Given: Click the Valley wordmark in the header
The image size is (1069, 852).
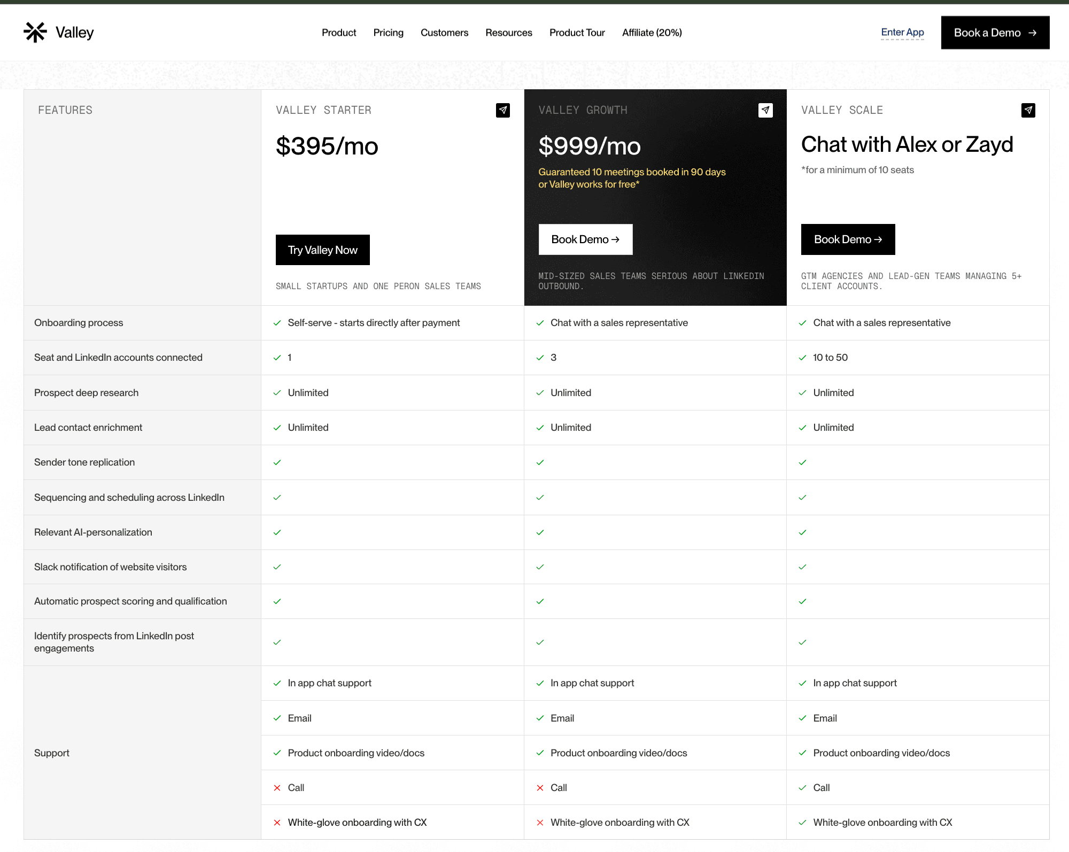Looking at the screenshot, I should click(75, 33).
